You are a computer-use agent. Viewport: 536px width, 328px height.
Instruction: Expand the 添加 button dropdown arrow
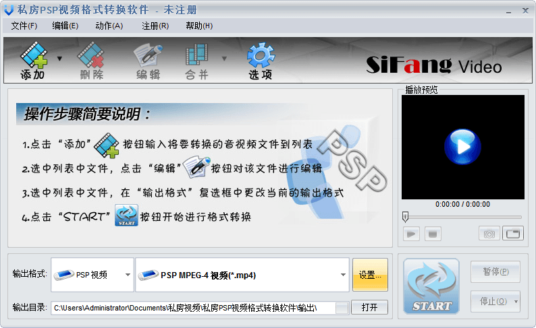(x=59, y=59)
